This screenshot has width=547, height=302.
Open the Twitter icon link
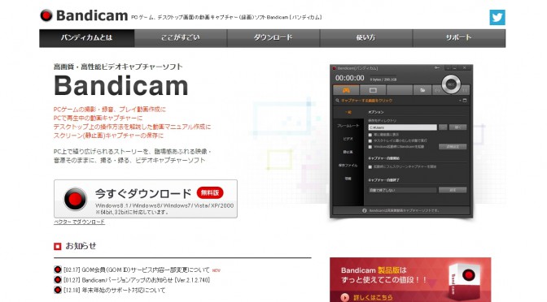click(x=497, y=17)
